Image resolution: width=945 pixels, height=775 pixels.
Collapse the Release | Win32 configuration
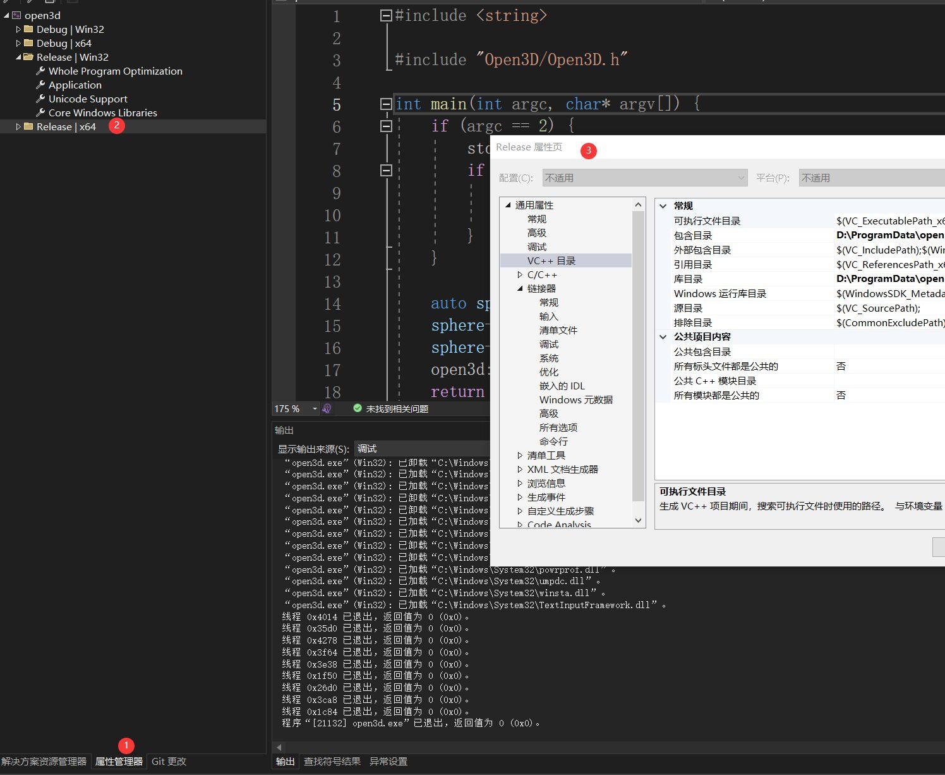point(18,57)
